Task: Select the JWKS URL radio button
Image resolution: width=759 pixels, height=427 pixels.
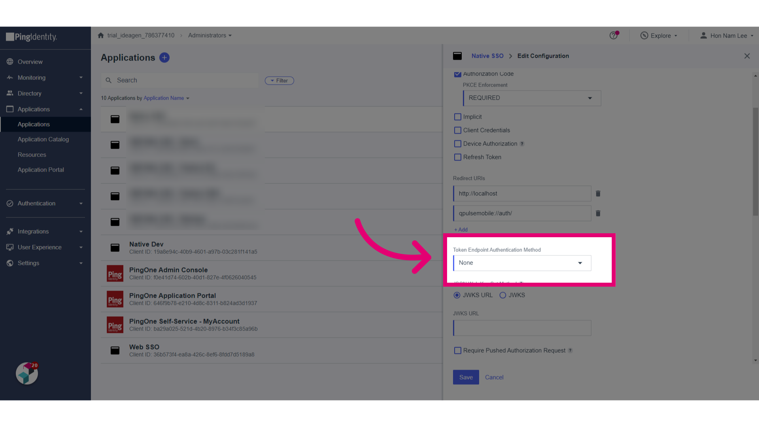Action: coord(457,295)
